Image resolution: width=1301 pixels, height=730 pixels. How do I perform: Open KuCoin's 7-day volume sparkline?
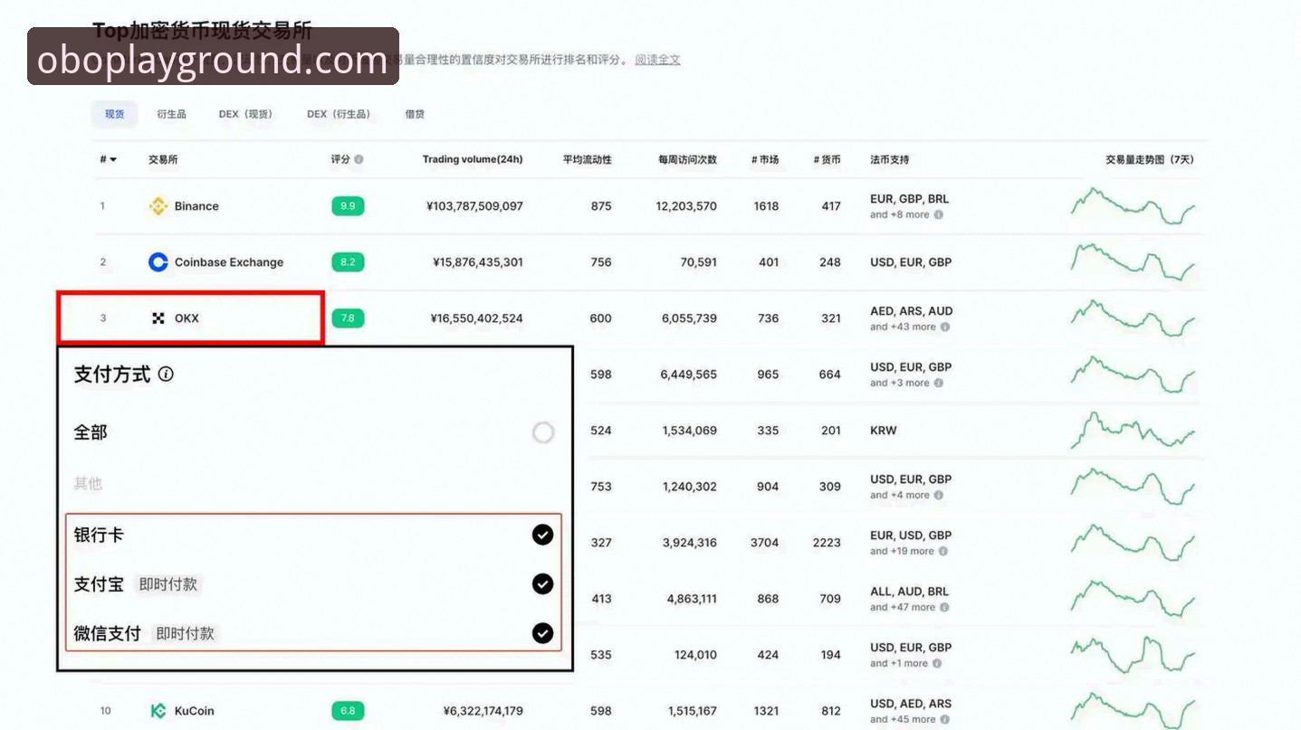click(x=1133, y=711)
